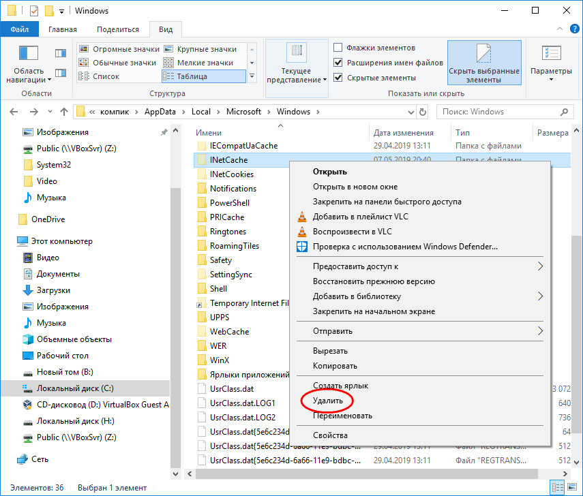Screen dimensions: 583x496
Task: Open Explorer help icon
Action: (574, 29)
